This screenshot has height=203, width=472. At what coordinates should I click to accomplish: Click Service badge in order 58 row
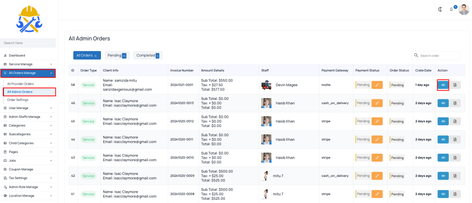(88, 85)
